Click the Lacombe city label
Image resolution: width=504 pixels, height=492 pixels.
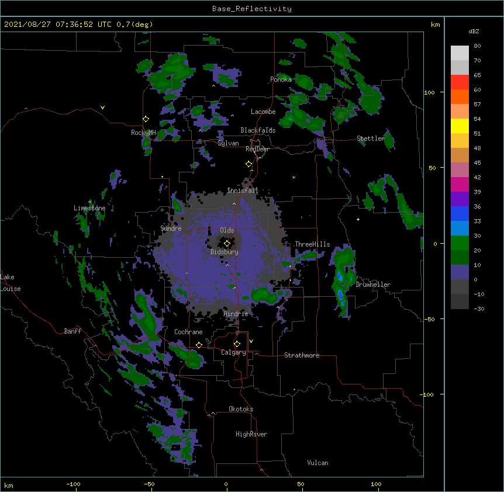[x=263, y=112]
